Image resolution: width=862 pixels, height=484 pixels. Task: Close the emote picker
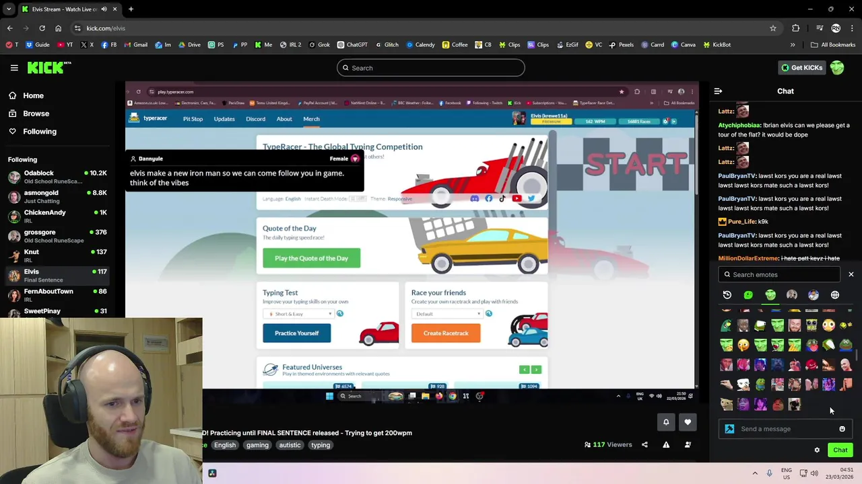[x=851, y=274]
